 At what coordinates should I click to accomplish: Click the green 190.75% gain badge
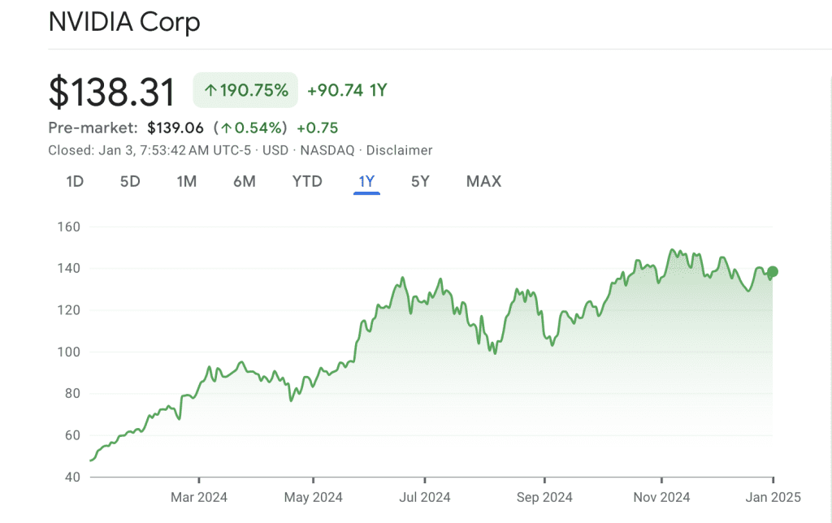(245, 90)
